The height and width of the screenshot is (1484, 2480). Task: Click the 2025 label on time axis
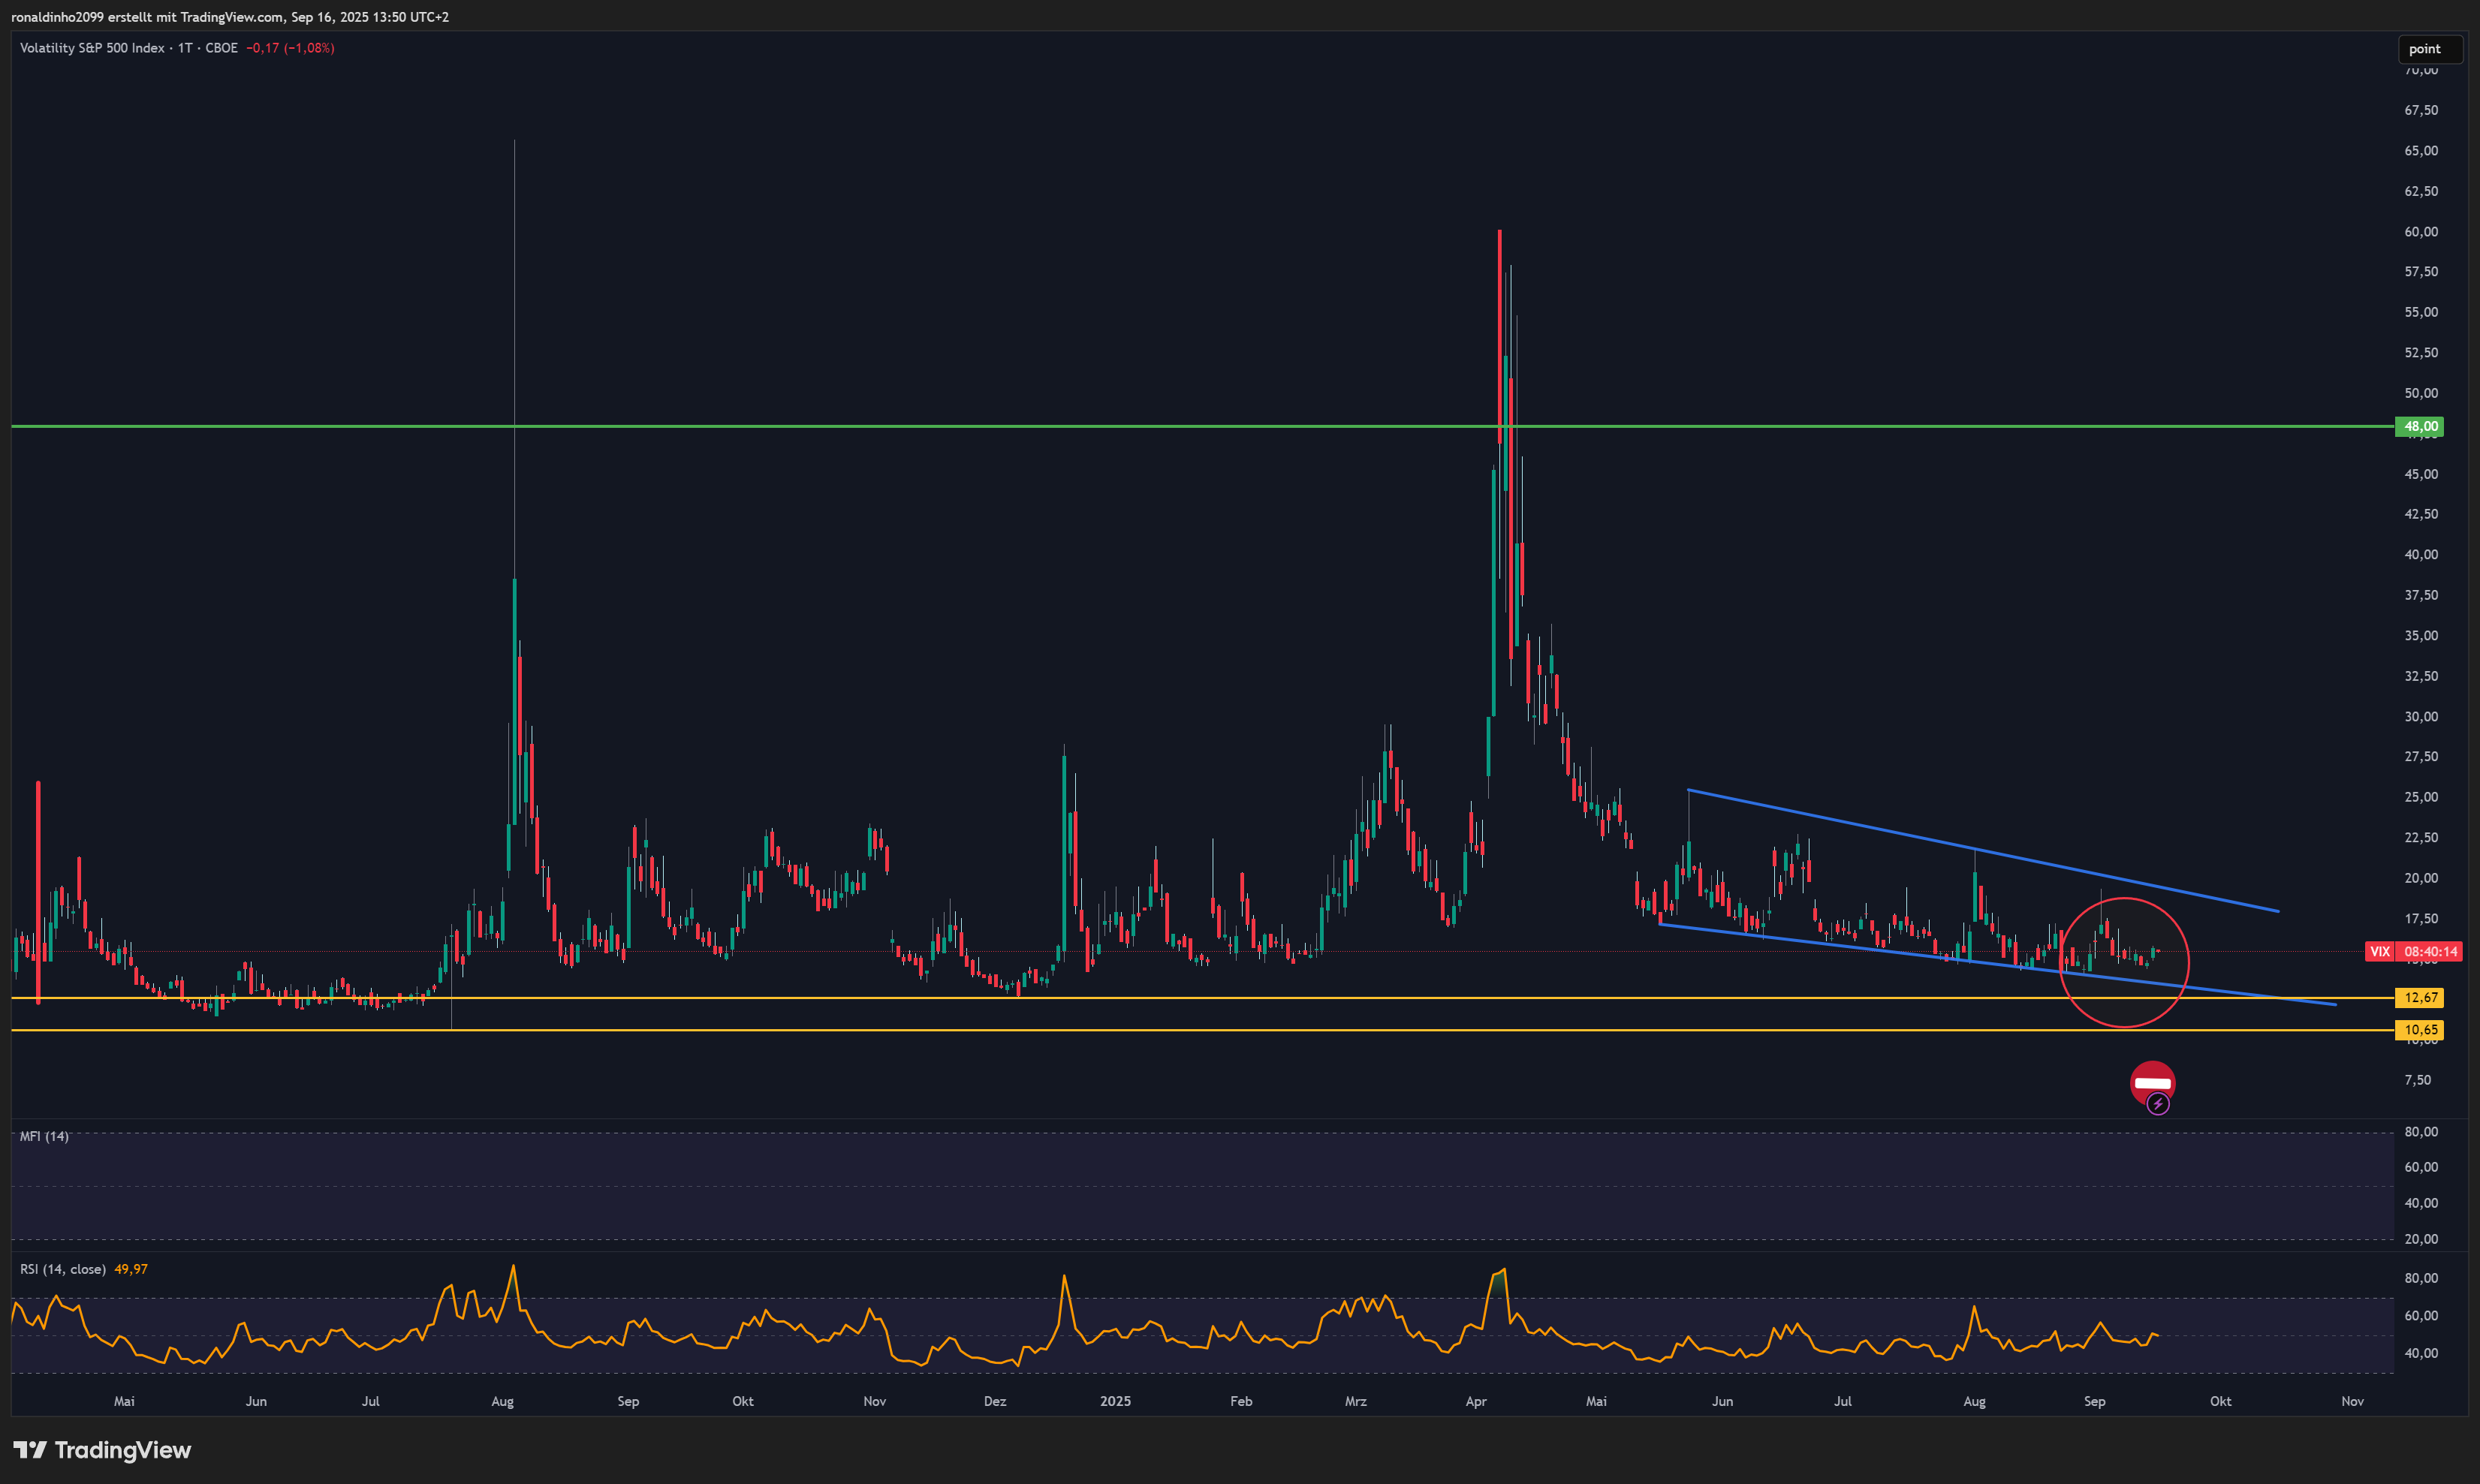(x=1115, y=1401)
